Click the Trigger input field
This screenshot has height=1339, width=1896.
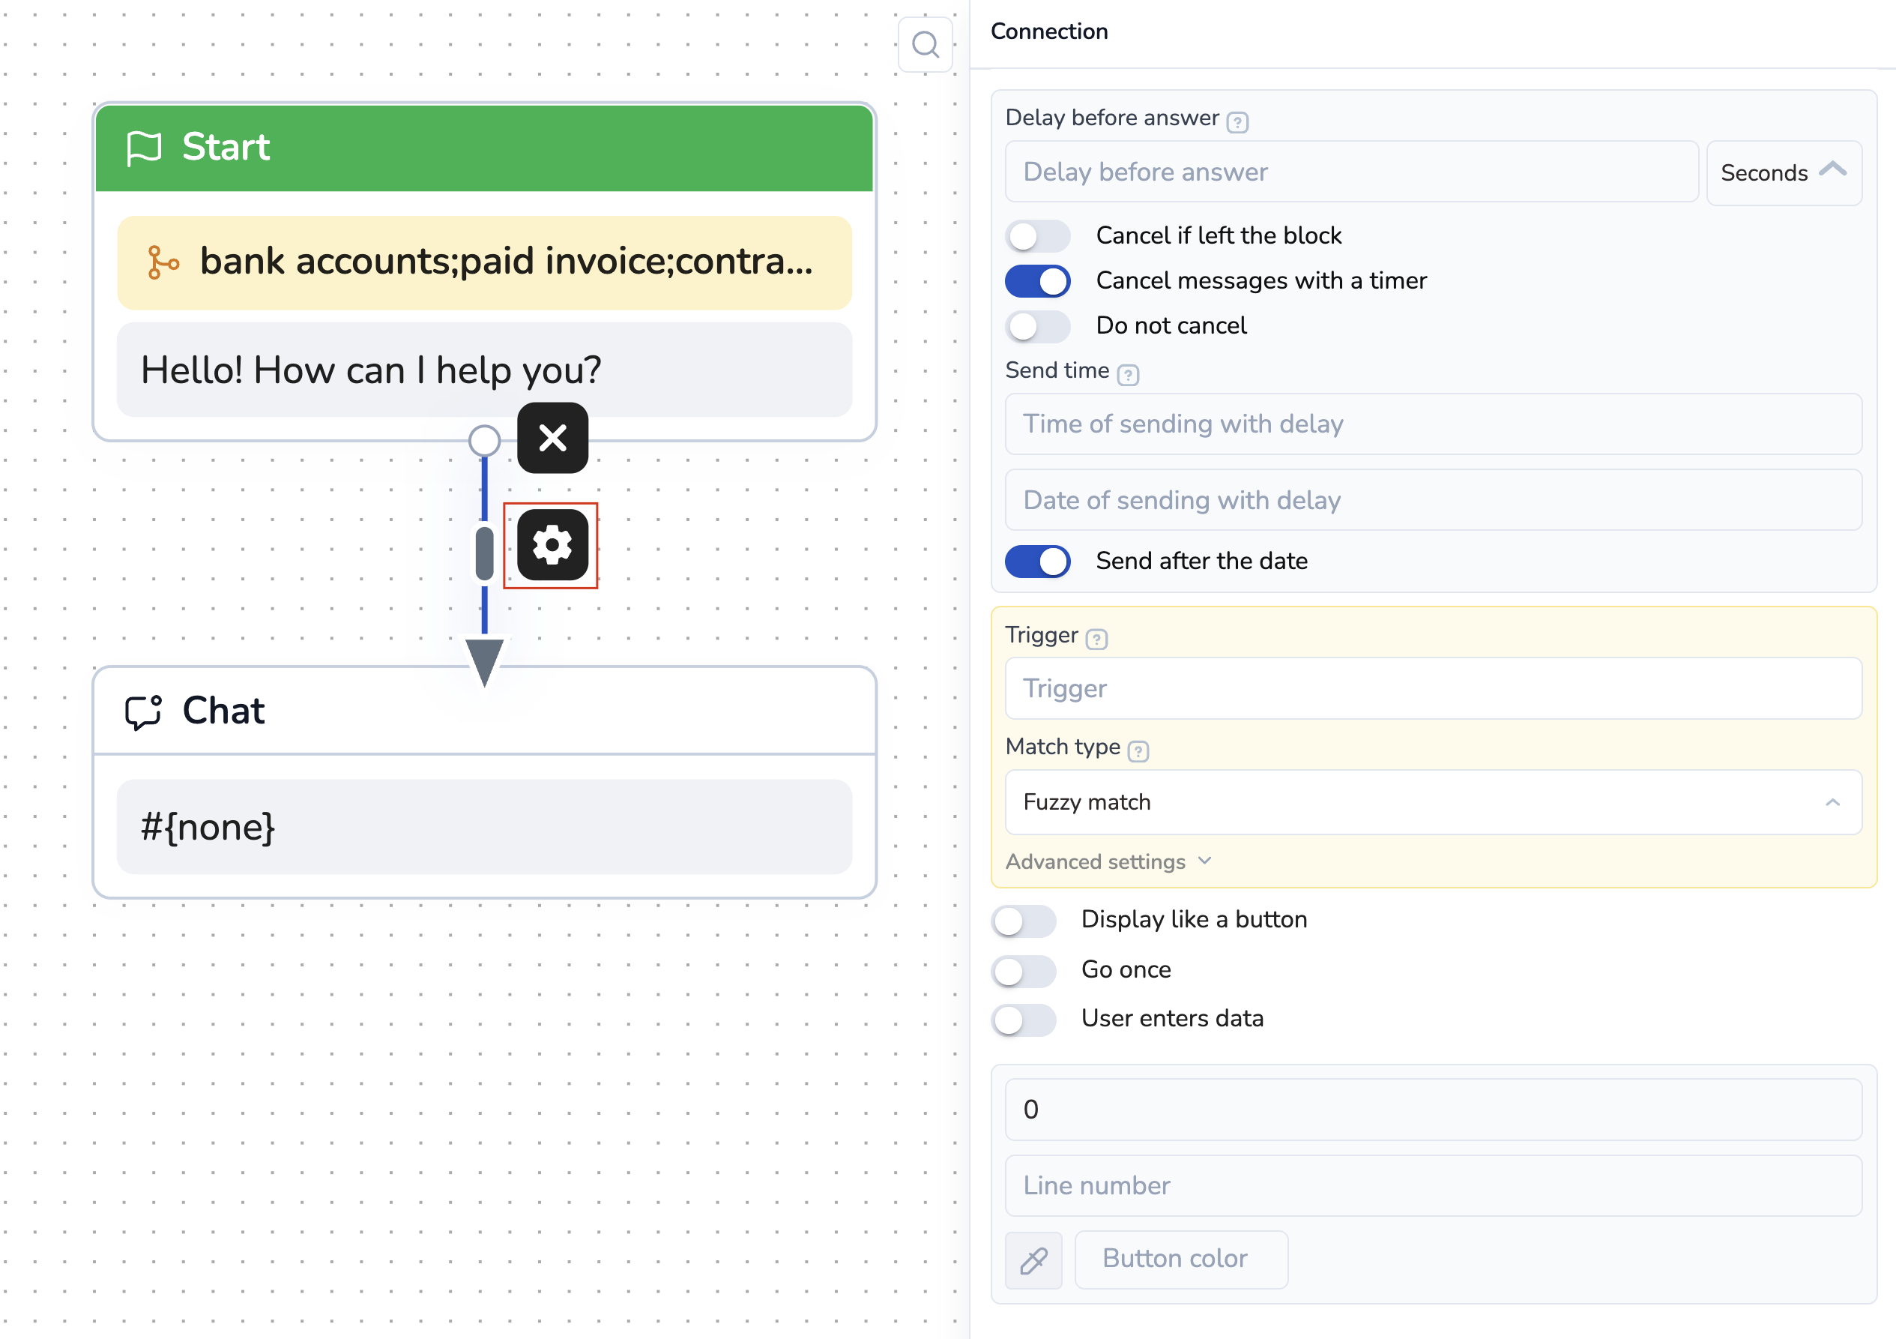[x=1432, y=689]
